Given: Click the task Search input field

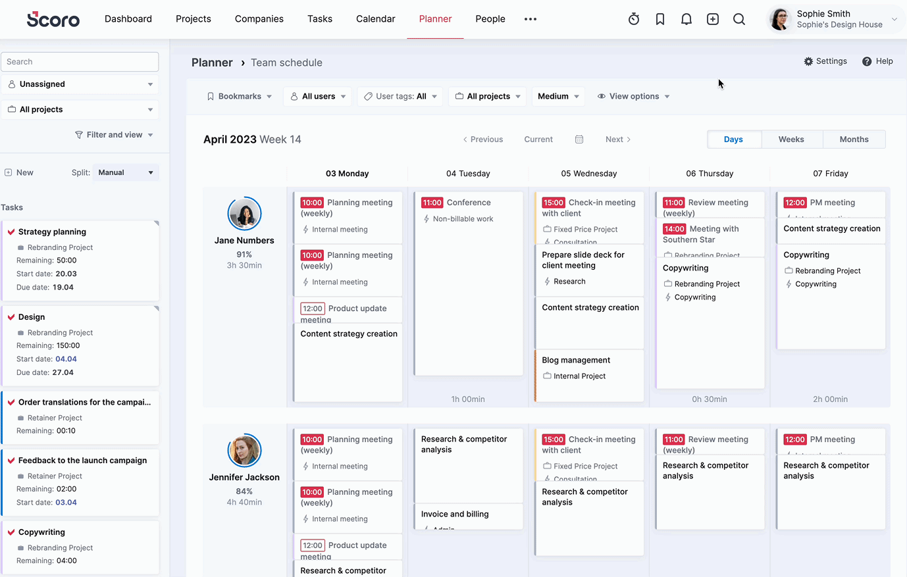Looking at the screenshot, I should (80, 62).
